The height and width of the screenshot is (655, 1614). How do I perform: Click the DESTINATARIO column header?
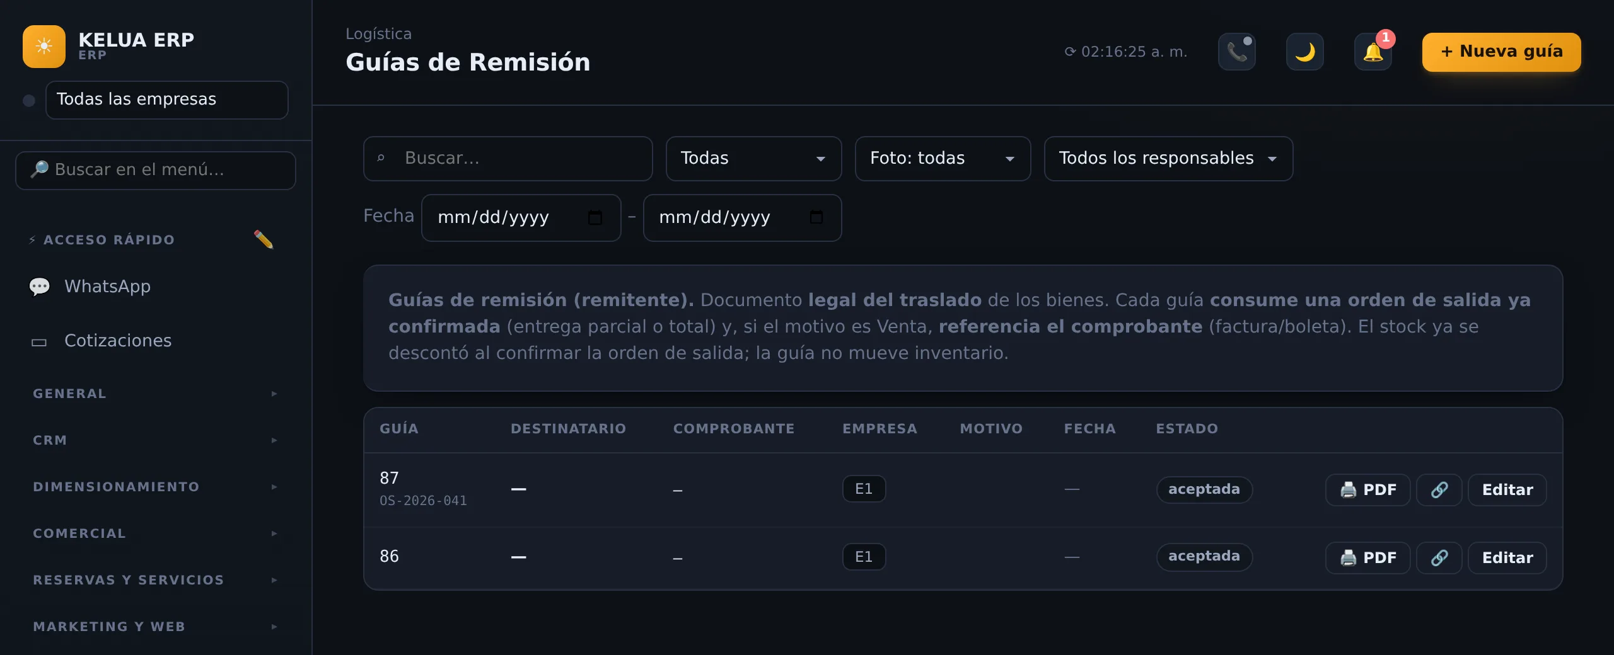[568, 429]
